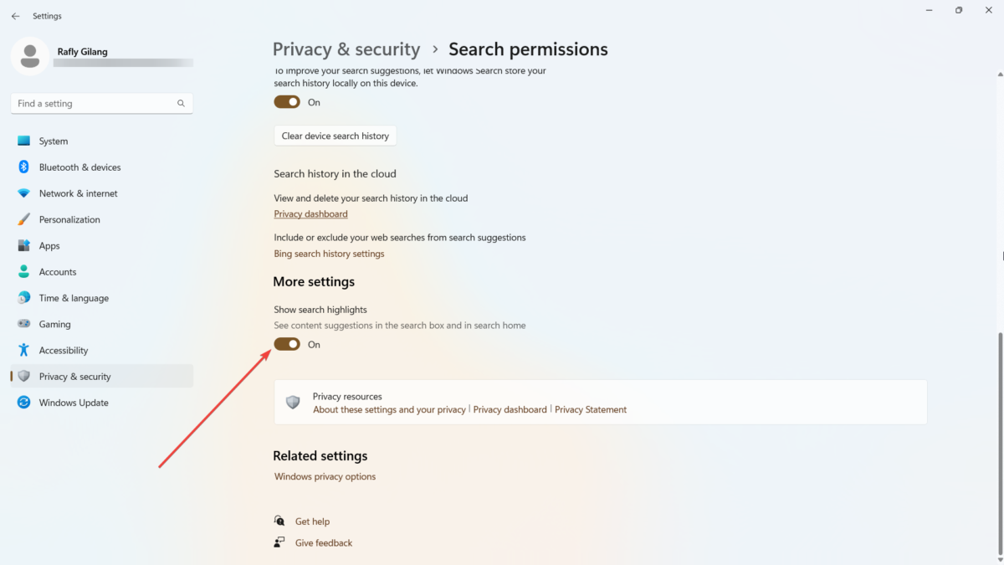
Task: Click the Windows privacy options link
Action: tap(325, 475)
